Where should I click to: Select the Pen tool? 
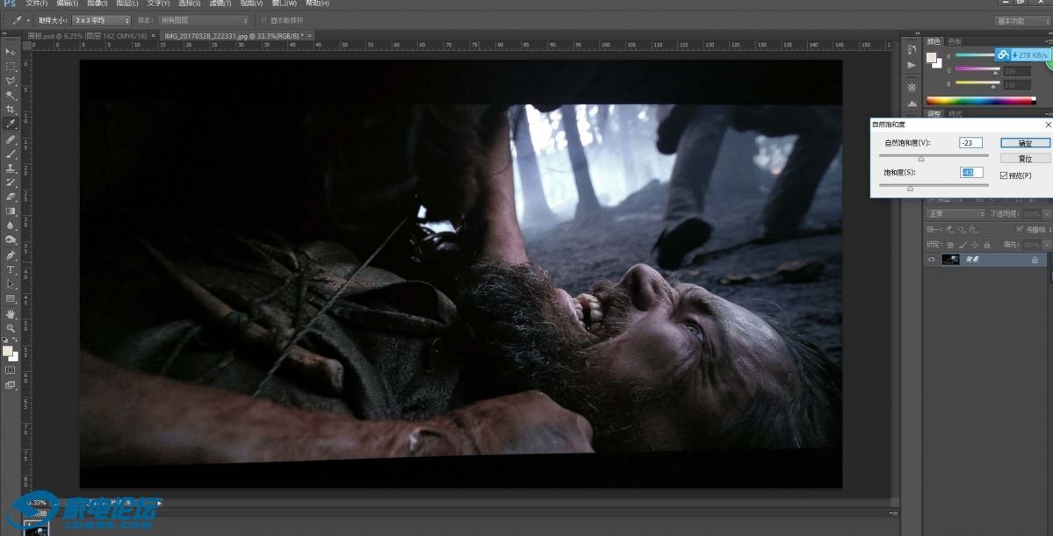(11, 254)
